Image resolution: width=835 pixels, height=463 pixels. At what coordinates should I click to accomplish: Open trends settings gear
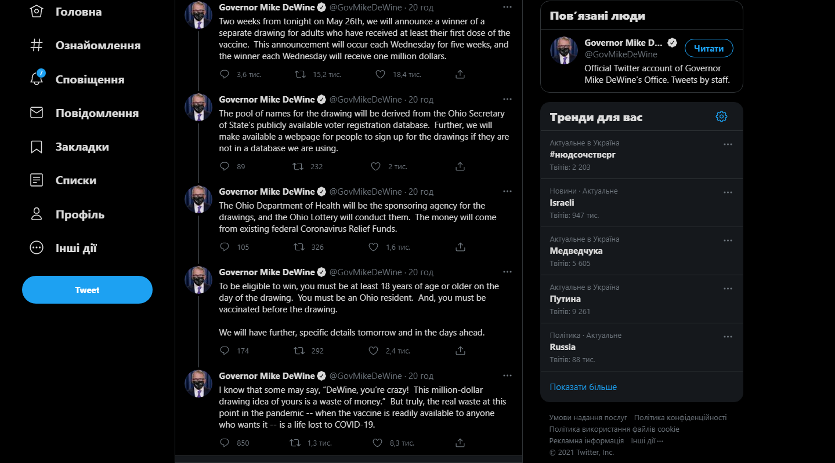[721, 116]
